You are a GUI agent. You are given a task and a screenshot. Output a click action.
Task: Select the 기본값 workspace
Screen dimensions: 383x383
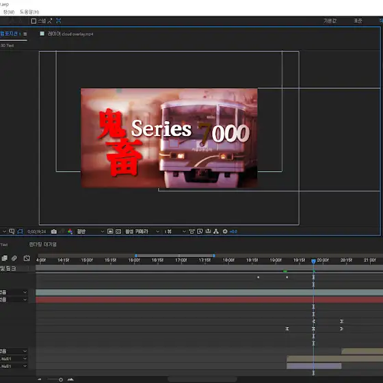[330, 21]
